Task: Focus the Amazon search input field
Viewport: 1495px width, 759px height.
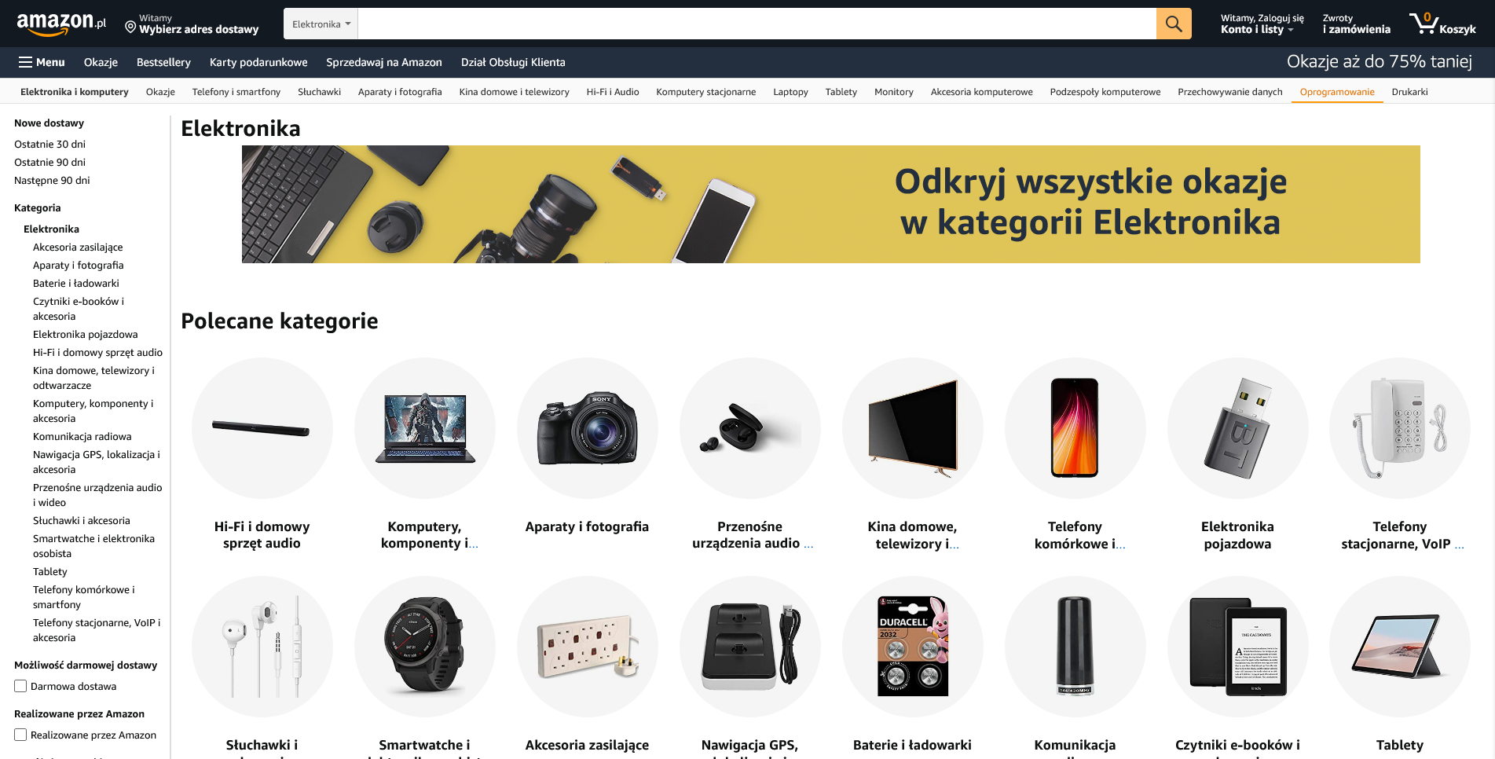Action: (x=757, y=24)
